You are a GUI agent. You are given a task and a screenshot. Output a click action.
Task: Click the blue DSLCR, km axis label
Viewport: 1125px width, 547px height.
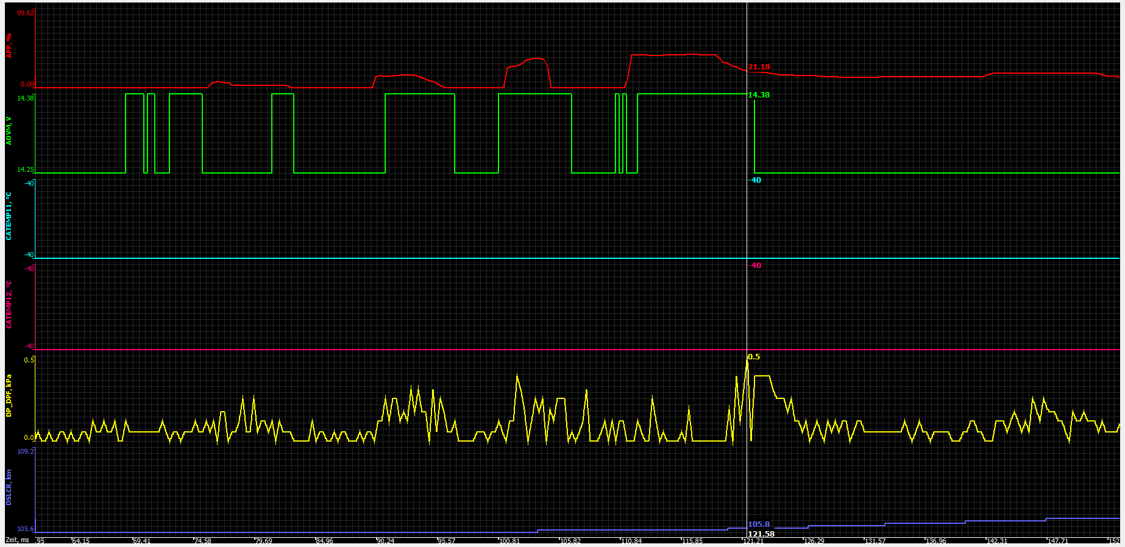(x=9, y=487)
